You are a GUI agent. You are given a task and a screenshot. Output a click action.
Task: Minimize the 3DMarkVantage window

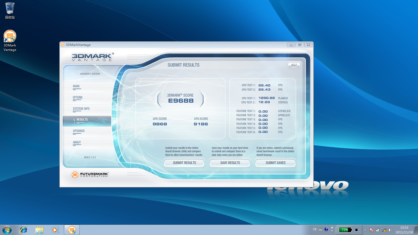click(291, 45)
